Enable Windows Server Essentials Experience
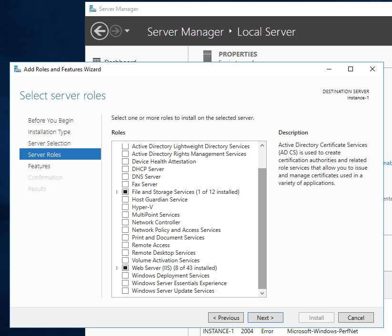The width and height of the screenshot is (392, 336). (x=125, y=283)
